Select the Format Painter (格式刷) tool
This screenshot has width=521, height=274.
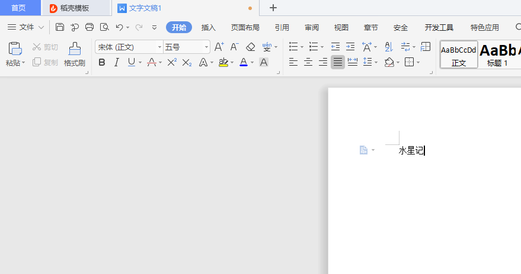(x=75, y=54)
